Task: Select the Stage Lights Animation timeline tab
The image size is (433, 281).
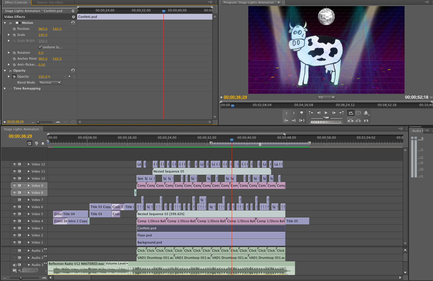Action: pos(21,129)
